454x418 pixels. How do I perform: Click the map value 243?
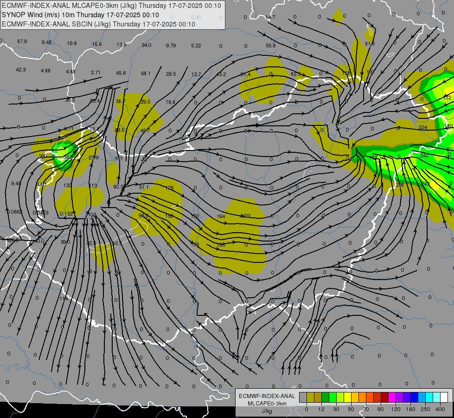coord(425,184)
